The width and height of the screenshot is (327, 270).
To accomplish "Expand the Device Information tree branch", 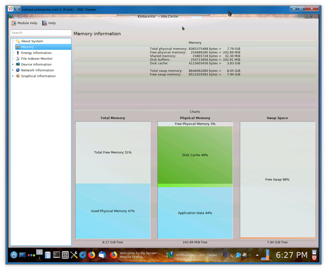I will coord(13,65).
